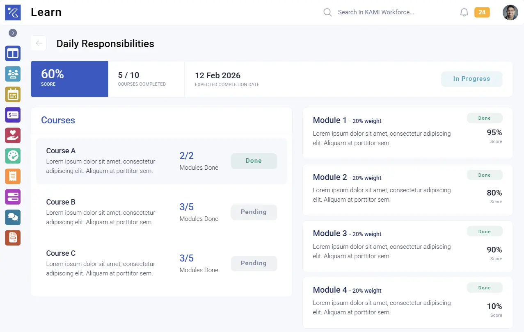Click the 3/5 modules count for Course B

186,207
